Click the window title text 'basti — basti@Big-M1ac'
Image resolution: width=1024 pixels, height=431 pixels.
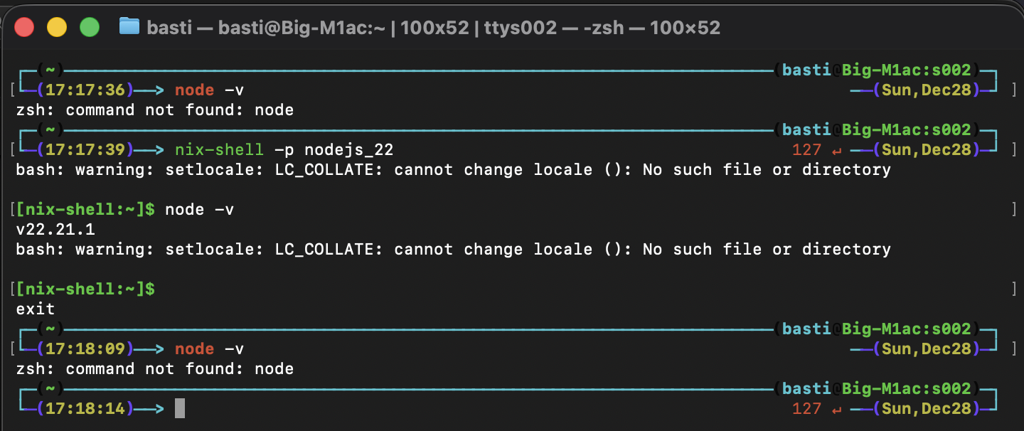[433, 27]
